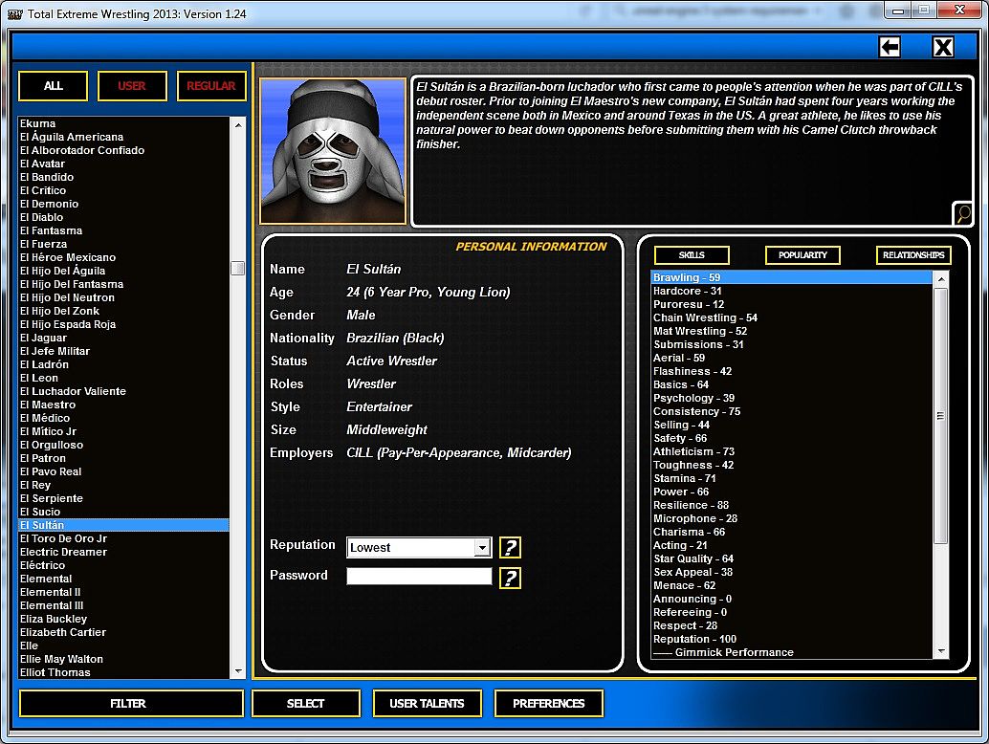Click El Sultán's portrait image
The width and height of the screenshot is (989, 744).
click(333, 151)
